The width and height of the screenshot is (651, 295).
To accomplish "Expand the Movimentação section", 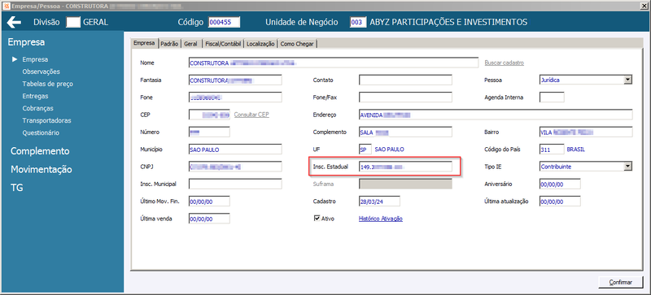I will tap(42, 169).
